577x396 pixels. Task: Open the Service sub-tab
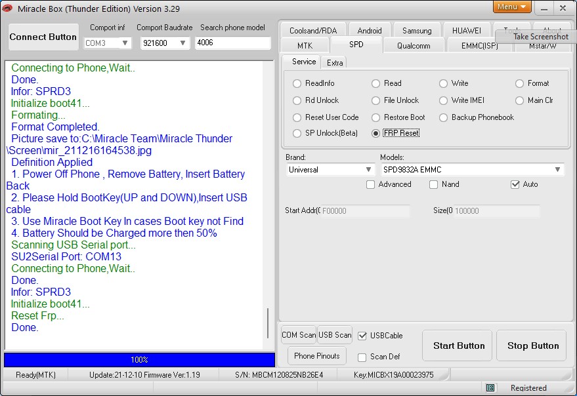304,62
